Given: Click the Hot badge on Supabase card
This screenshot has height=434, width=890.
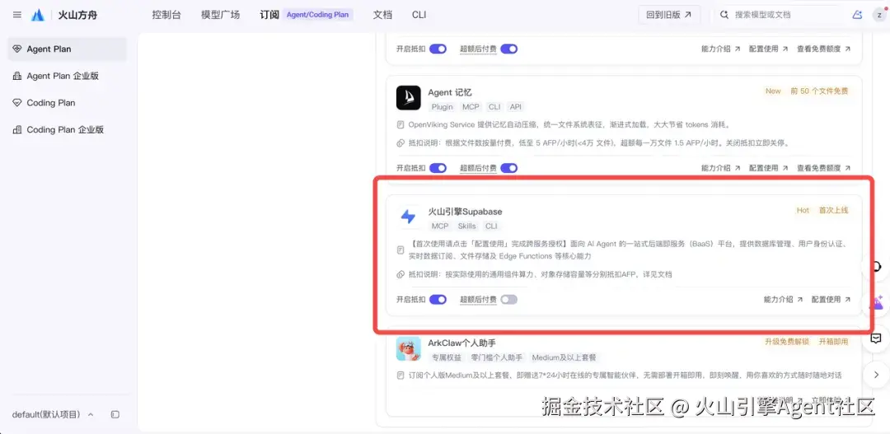Looking at the screenshot, I should click(x=803, y=210).
